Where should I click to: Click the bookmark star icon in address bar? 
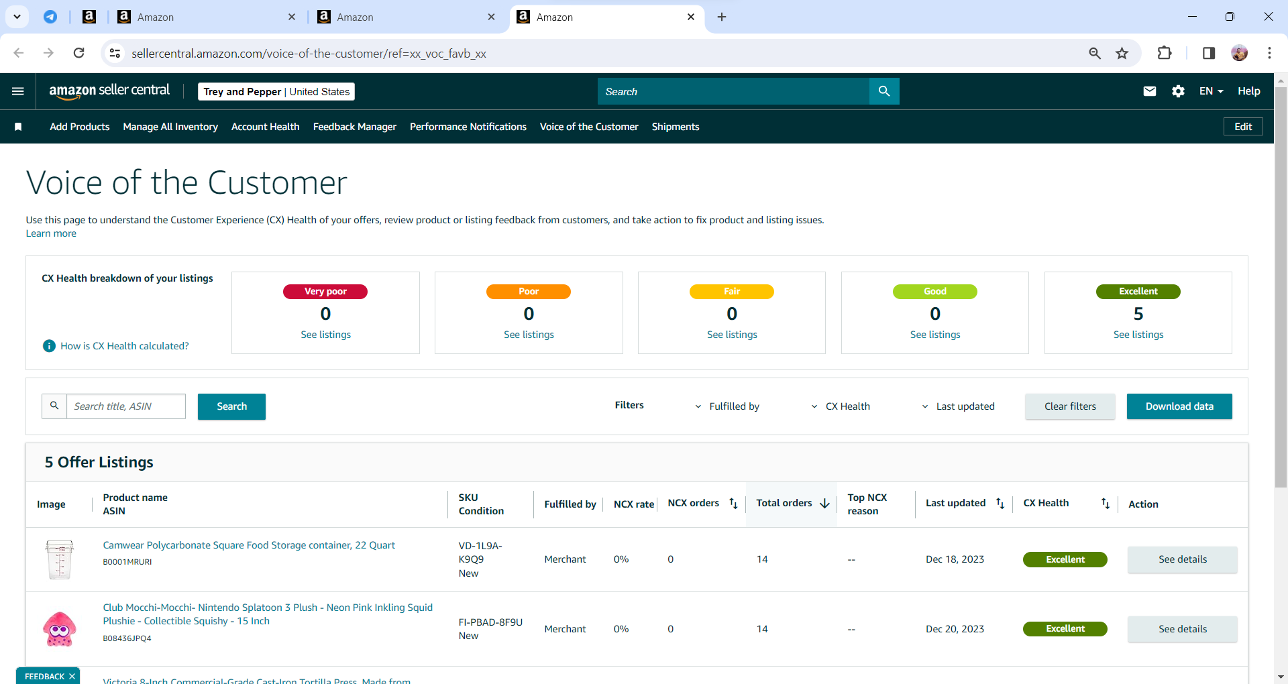click(x=1122, y=53)
